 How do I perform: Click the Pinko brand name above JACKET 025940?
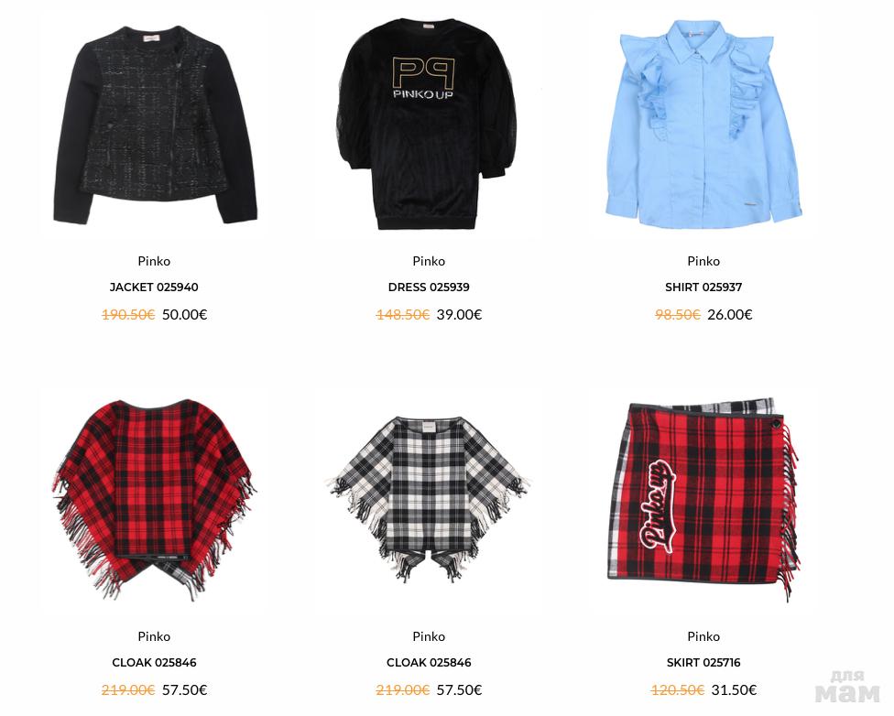coord(154,261)
